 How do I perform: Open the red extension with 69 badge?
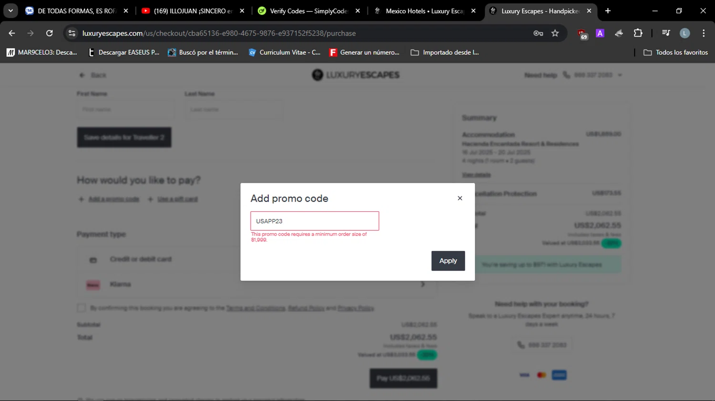pyautogui.click(x=582, y=33)
